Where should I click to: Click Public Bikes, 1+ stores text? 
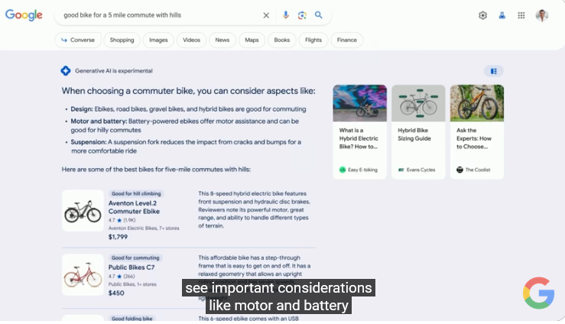[x=132, y=284]
